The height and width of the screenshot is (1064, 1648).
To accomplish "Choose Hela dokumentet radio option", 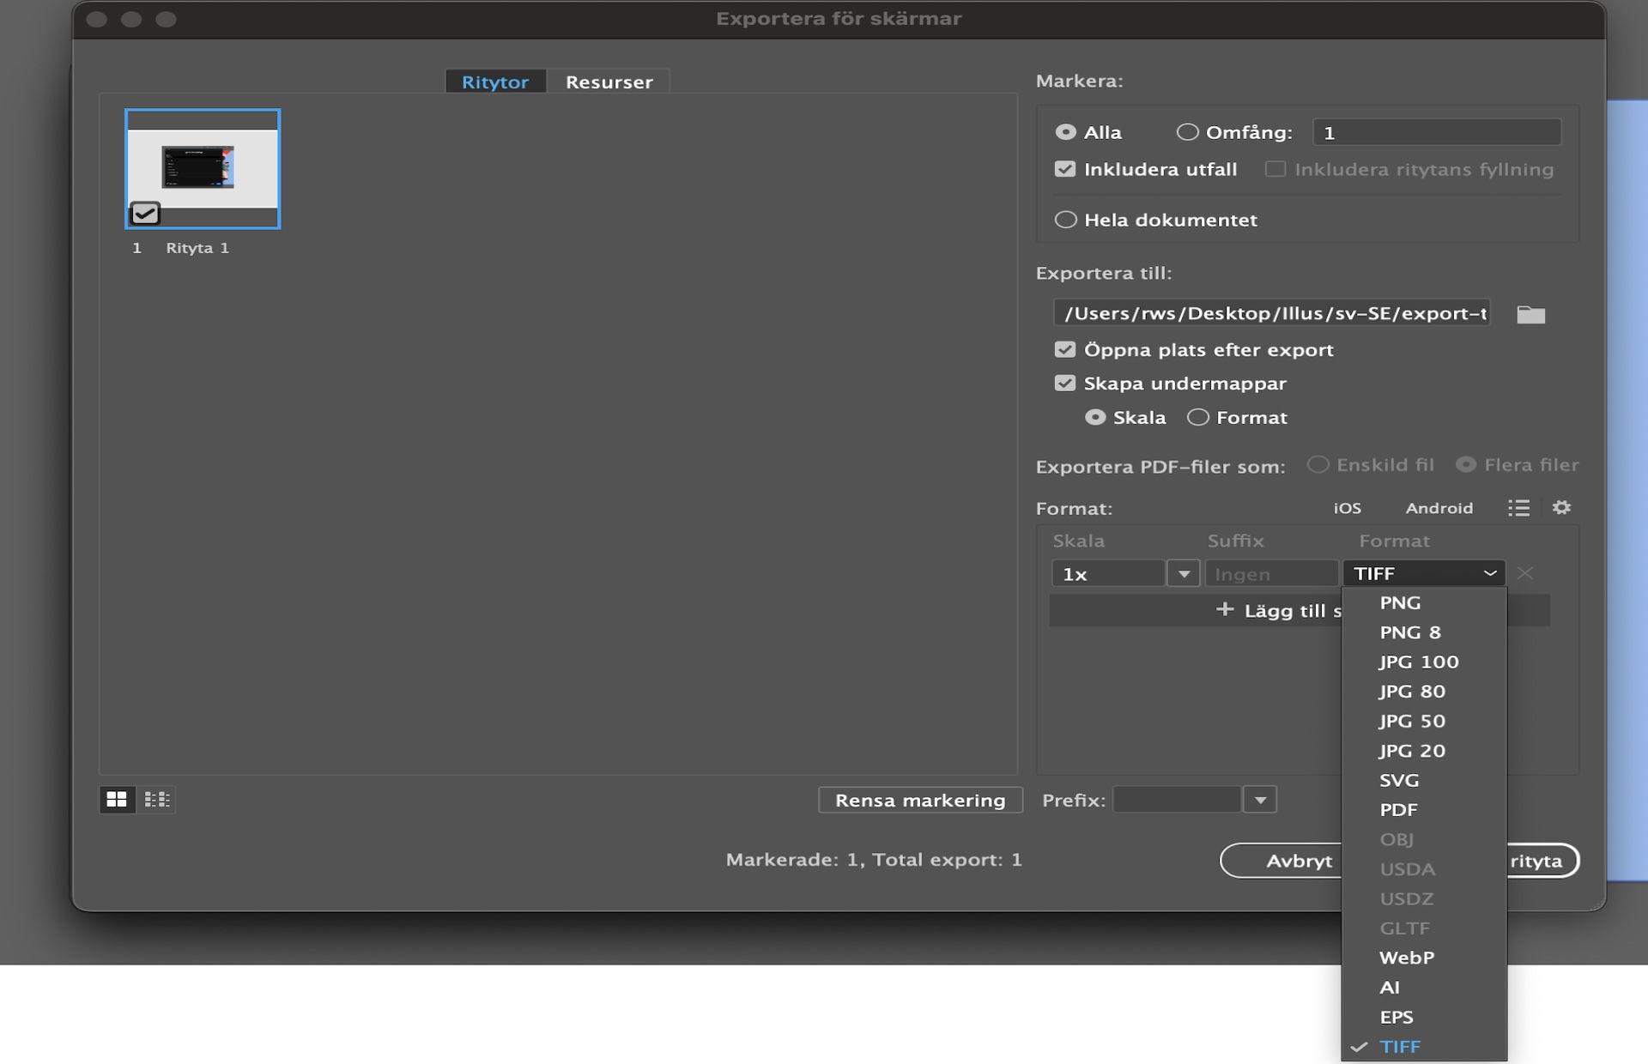I will point(1065,220).
